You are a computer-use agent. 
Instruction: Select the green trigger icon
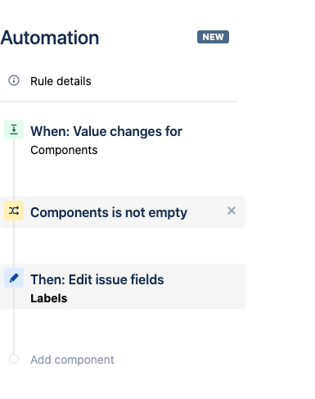pos(14,129)
